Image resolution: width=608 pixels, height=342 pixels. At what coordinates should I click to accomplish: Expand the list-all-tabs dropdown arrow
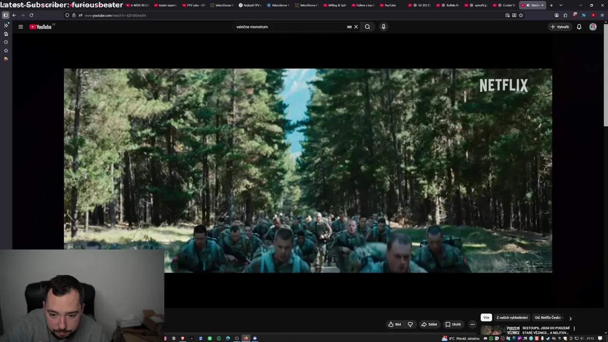(x=561, y=5)
